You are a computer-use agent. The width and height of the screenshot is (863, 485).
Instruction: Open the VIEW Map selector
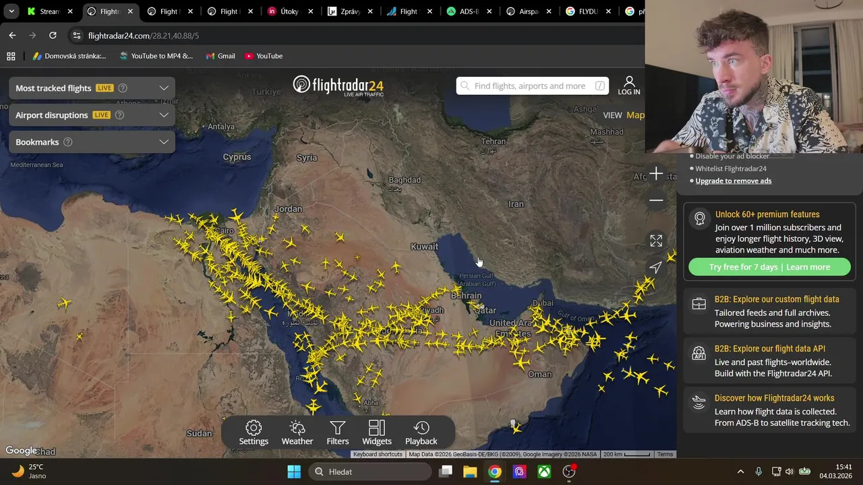(x=624, y=115)
